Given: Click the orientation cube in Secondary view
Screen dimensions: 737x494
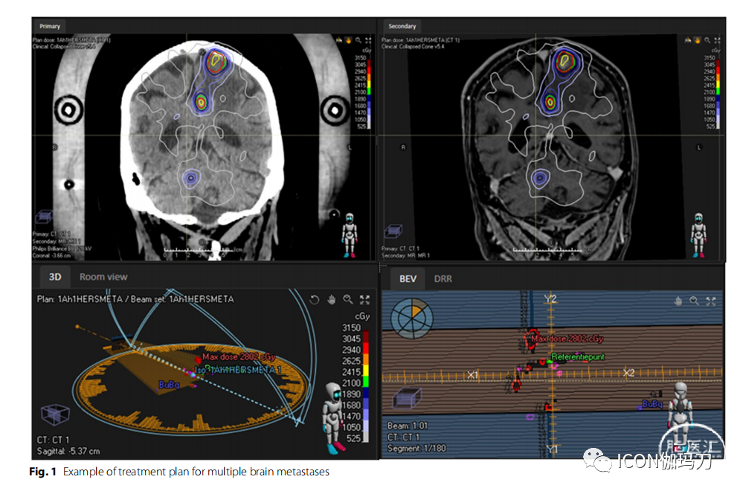Looking at the screenshot, I should click(393, 231).
